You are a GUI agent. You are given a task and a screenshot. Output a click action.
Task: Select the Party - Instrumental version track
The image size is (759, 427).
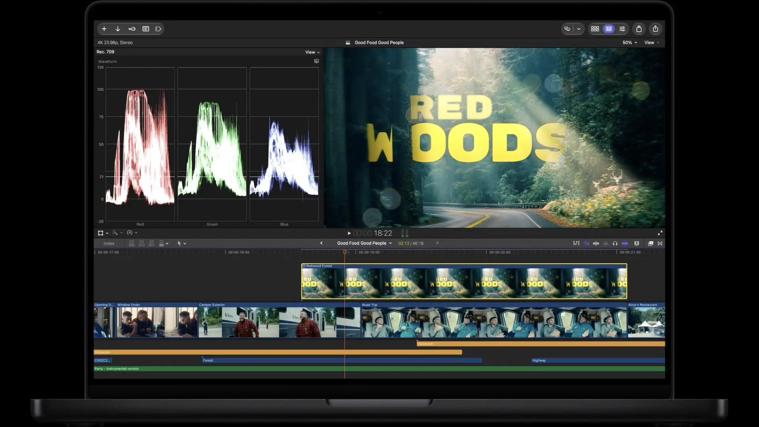[x=379, y=369]
